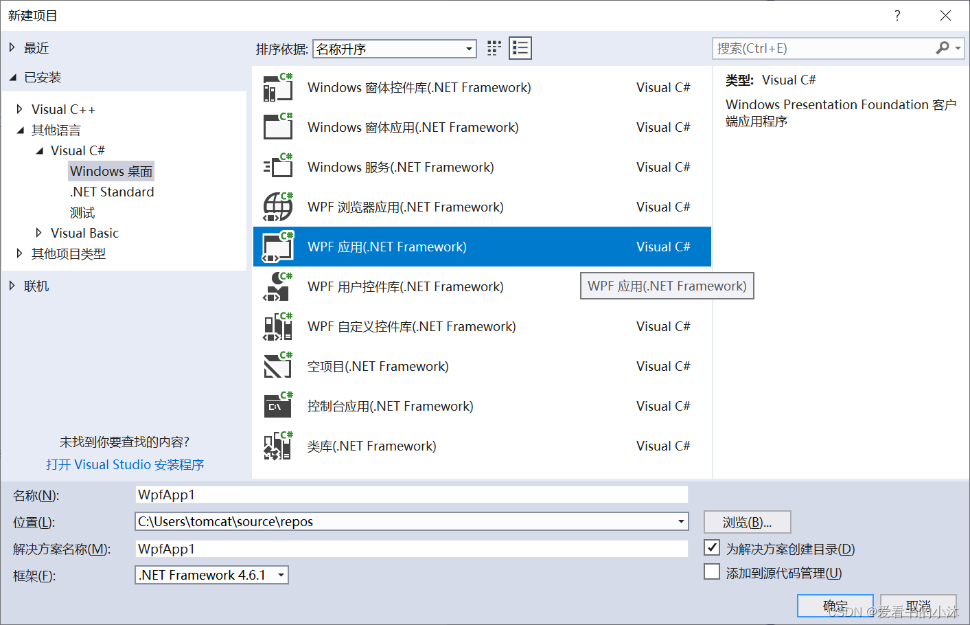The width and height of the screenshot is (970, 625).
Task: Select the Windows 桌面 tree item
Action: point(111,171)
